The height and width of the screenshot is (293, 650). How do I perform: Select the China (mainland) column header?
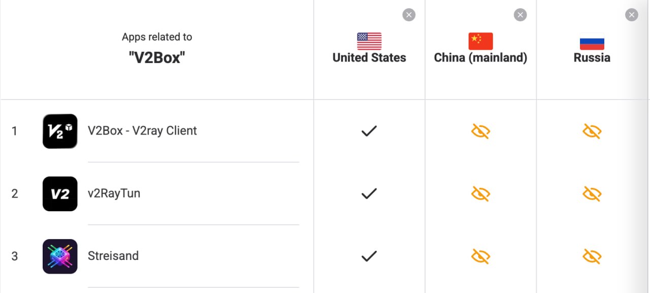click(480, 58)
